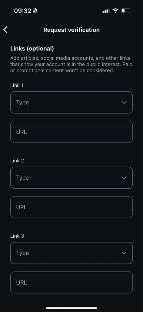
Task: Tap the Link 1 label
Action: 17,85
